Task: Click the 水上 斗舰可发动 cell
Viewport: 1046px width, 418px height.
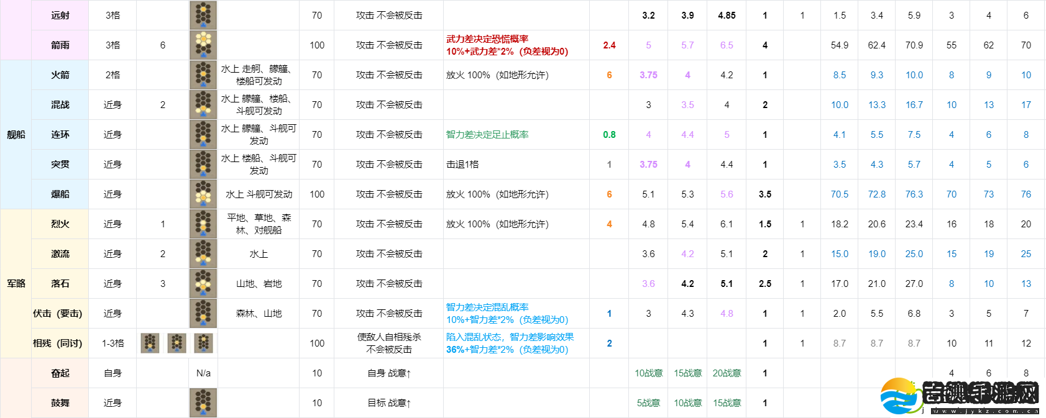Action: click(259, 194)
